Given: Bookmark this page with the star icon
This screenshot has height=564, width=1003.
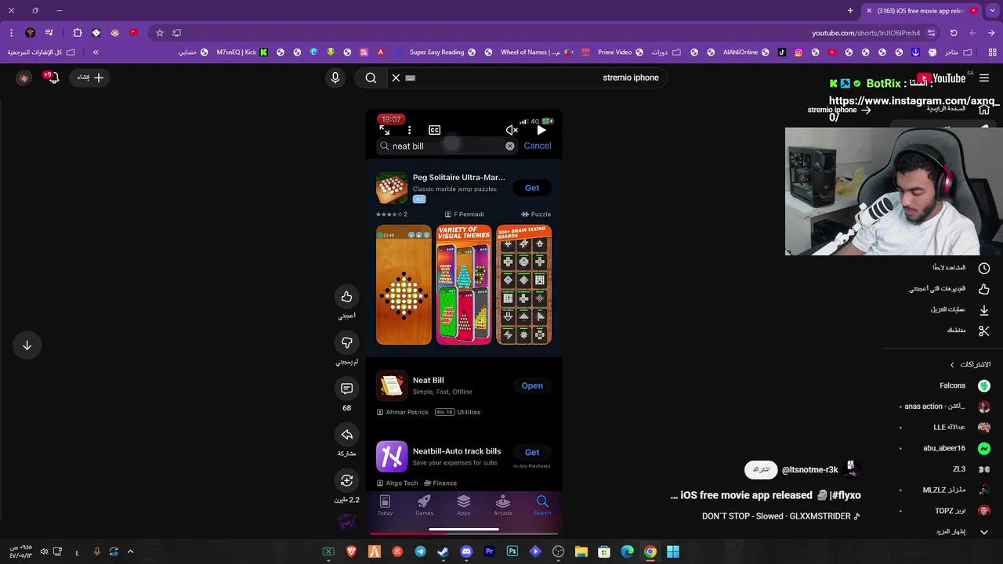Looking at the screenshot, I should (160, 33).
